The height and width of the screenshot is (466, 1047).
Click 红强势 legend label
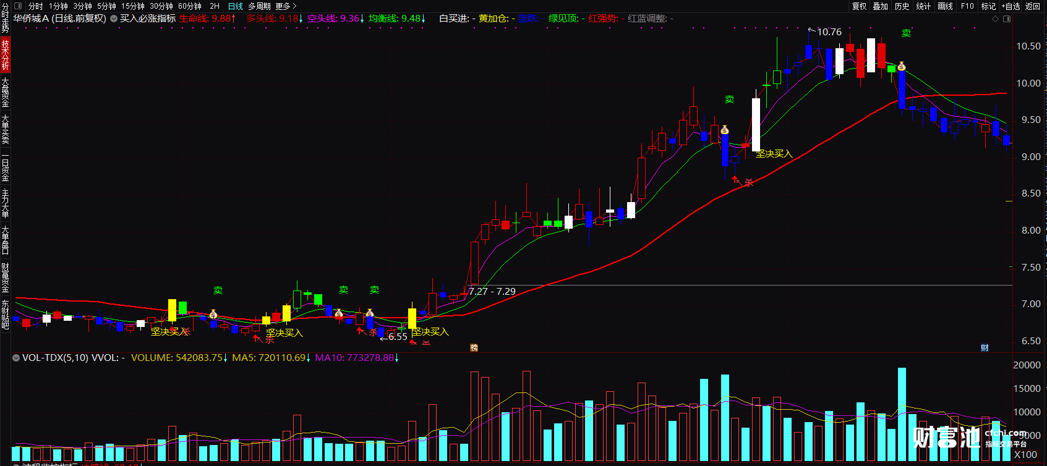(606, 19)
